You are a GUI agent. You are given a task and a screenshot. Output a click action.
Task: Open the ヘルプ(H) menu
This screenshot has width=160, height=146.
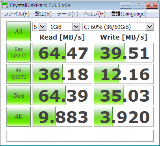click(95, 14)
